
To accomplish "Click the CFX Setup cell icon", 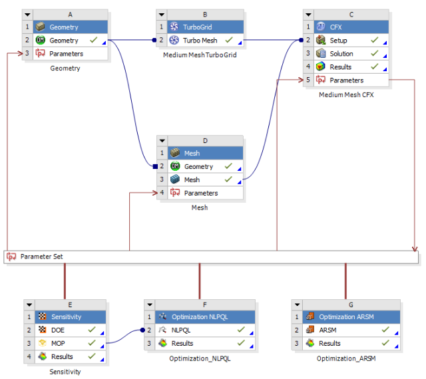I will pos(321,41).
